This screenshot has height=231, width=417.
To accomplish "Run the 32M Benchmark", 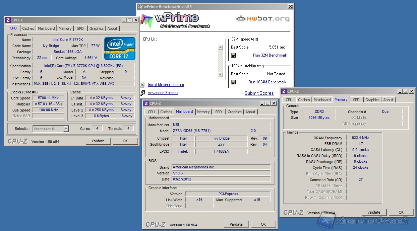I will click(x=270, y=55).
